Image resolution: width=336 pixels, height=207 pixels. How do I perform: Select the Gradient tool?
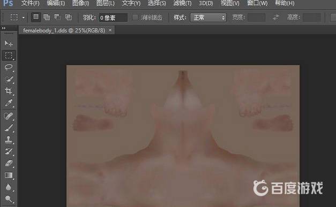9,175
